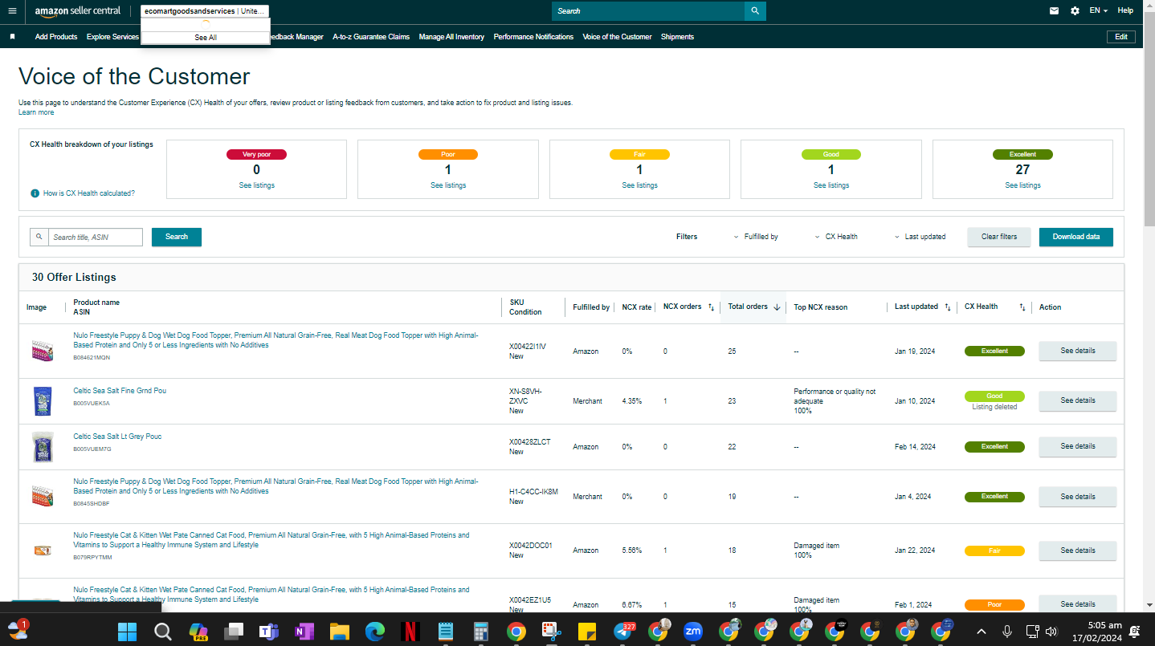Sort the table by NCX orders
The width and height of the screenshot is (1155, 646).
tap(711, 307)
